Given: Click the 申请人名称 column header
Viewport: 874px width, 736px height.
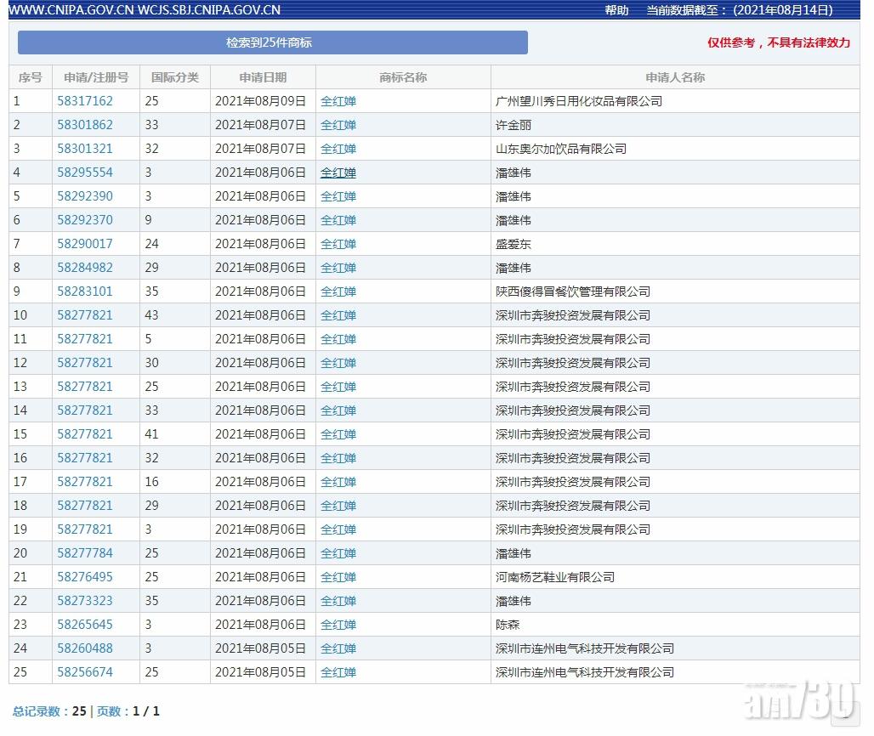Looking at the screenshot, I should point(675,77).
